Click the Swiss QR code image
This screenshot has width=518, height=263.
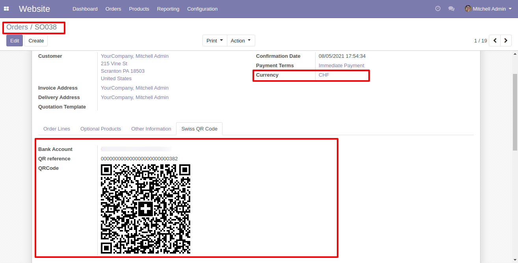pos(146,209)
